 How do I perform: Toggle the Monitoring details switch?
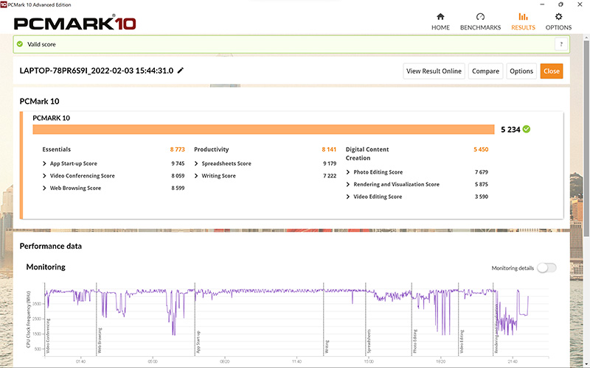546,268
